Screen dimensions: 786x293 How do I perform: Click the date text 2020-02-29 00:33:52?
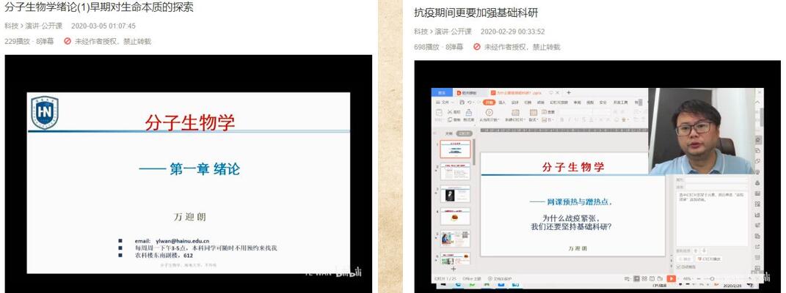click(512, 31)
